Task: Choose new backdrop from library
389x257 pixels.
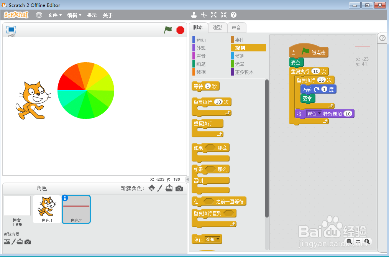Action: tap(7, 242)
